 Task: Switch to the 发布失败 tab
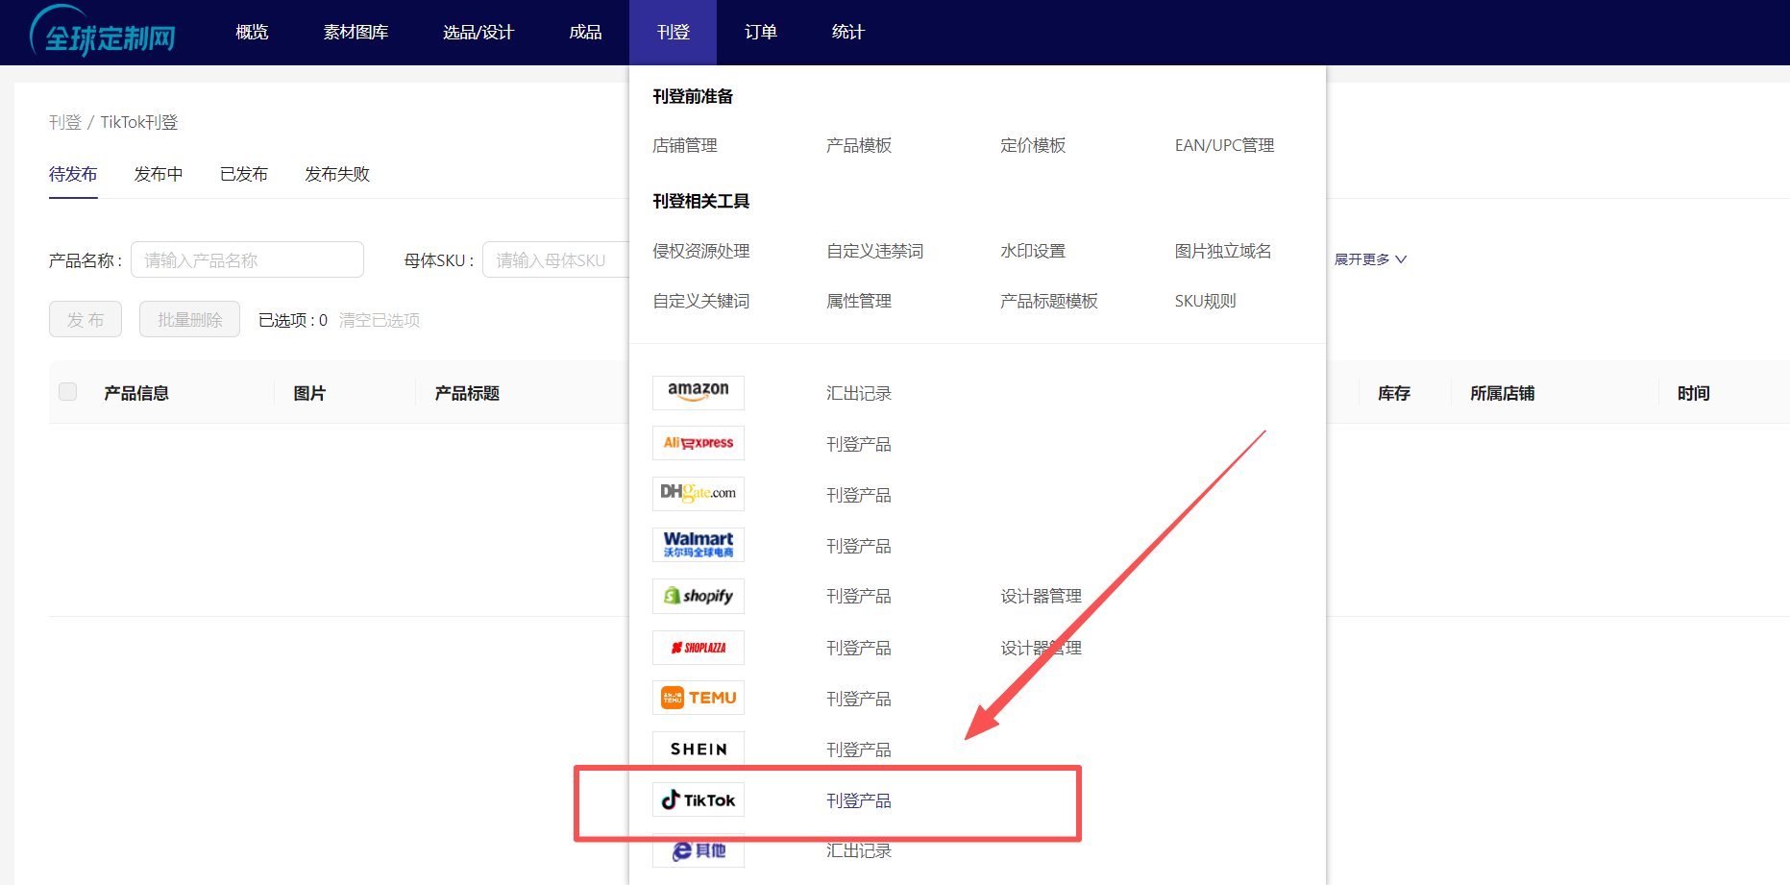[336, 174]
